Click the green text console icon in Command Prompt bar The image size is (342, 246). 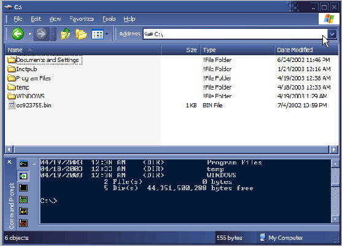pyautogui.click(x=23, y=199)
